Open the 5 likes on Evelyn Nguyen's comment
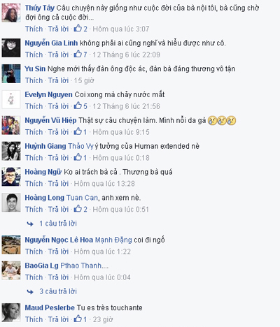 point(80,106)
